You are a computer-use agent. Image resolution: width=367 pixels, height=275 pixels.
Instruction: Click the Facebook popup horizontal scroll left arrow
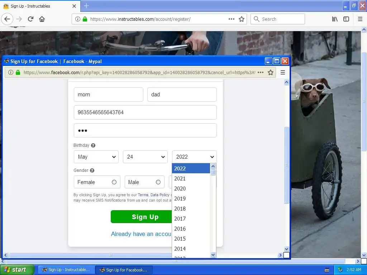pos(6,255)
